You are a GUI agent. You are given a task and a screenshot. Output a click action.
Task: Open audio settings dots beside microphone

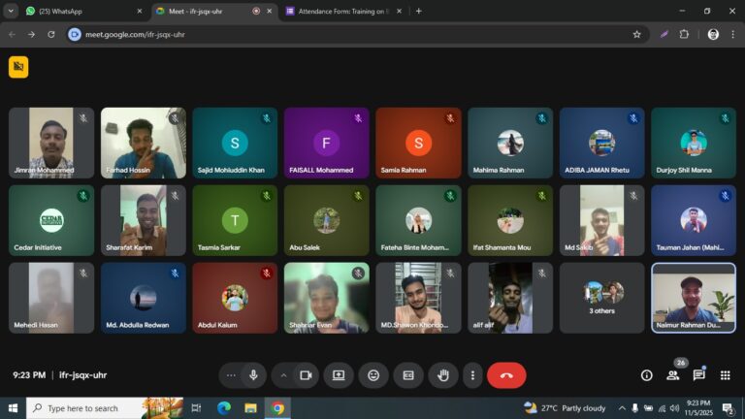[231, 375]
